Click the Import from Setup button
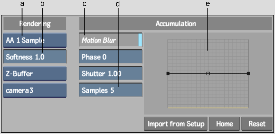The image size is (275, 134). (x=175, y=124)
